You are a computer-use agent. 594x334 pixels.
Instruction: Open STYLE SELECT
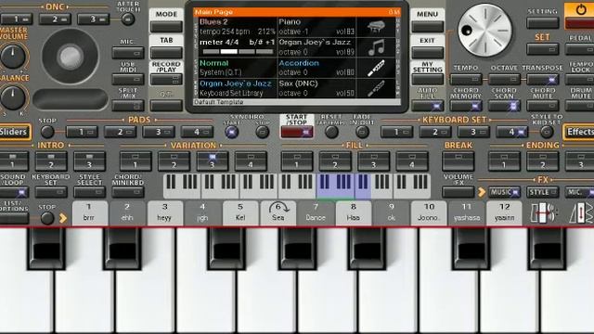click(89, 192)
